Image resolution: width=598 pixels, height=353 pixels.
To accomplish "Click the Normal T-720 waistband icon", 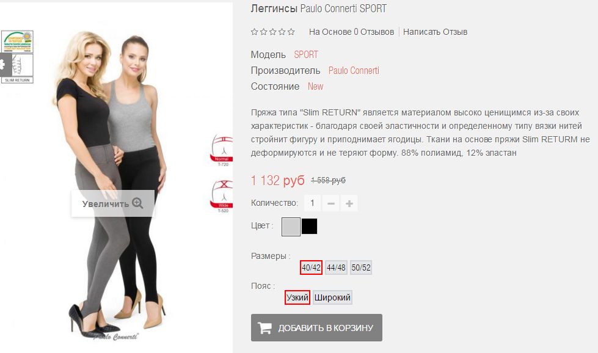I will point(222,150).
